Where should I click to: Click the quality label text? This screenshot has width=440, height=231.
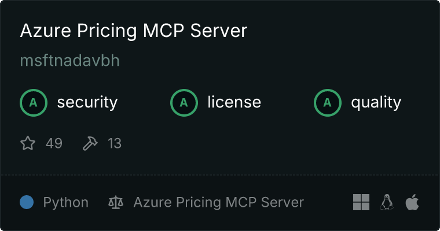pos(376,103)
